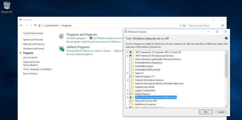This screenshot has height=120, width=242.
Task: Click the Windows Features title bar icon
Action: click(x=126, y=32)
